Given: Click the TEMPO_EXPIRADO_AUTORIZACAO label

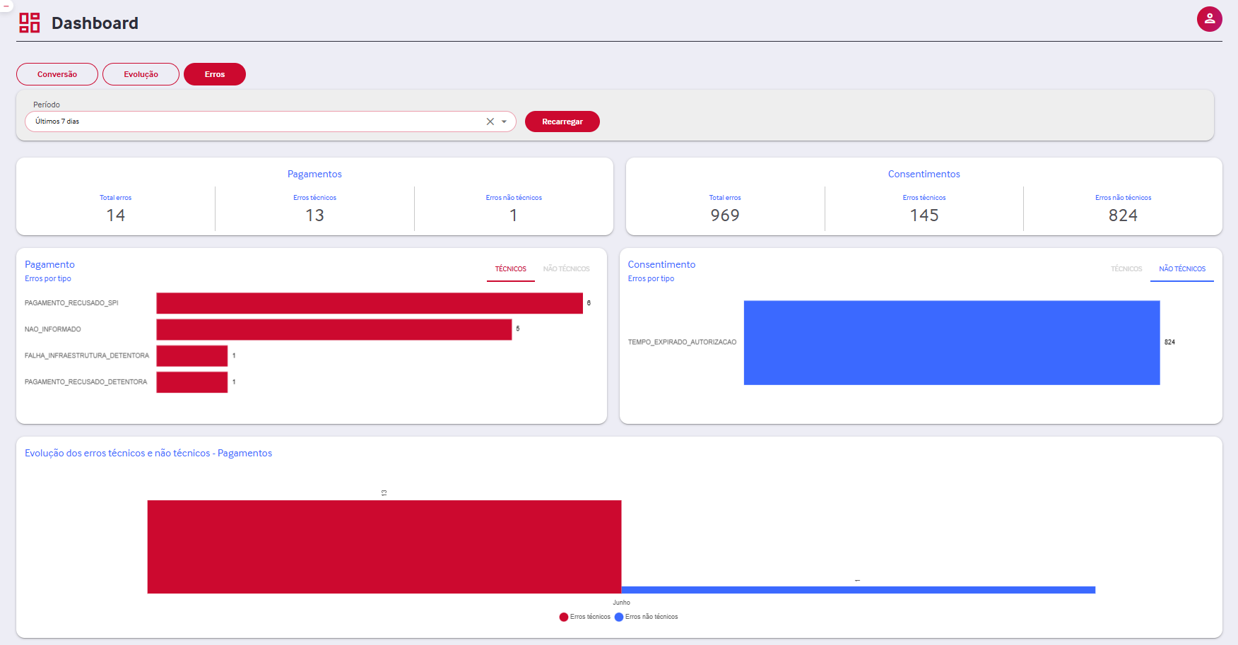Looking at the screenshot, I should coord(682,342).
